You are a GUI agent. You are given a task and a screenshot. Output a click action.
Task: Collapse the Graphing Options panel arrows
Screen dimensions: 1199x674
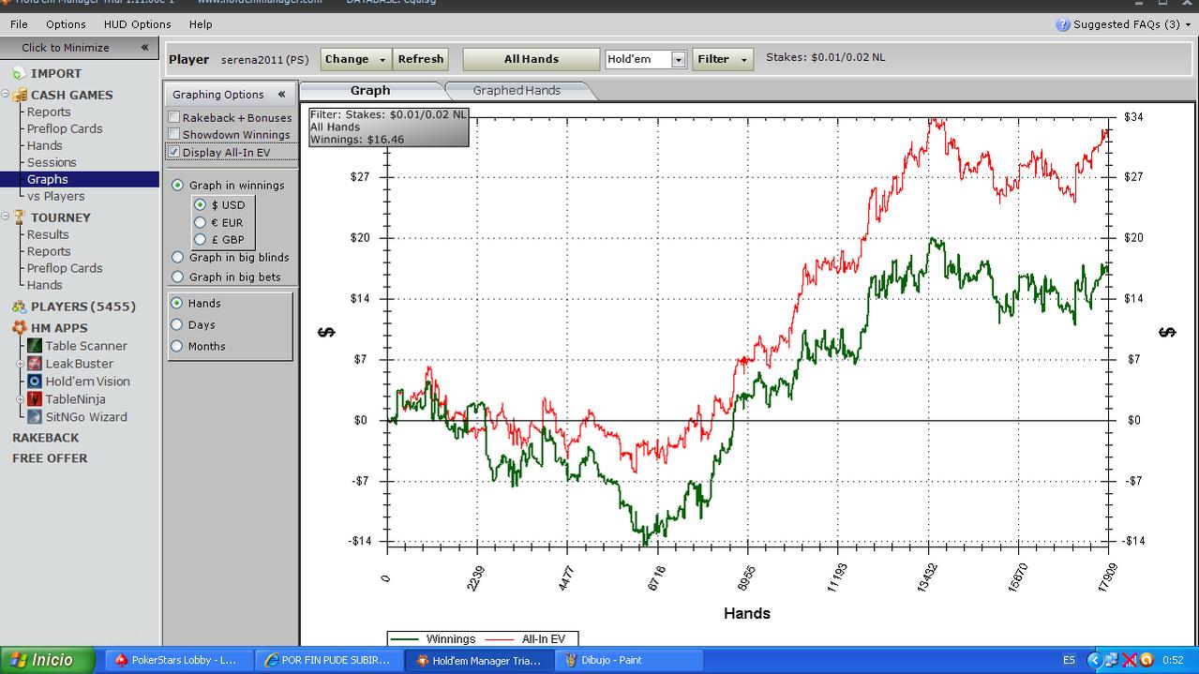coord(281,95)
